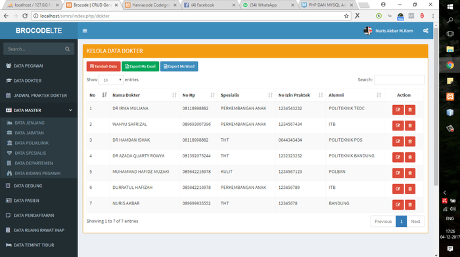Edit the DURRATUL HAFIZAH row
460x257 pixels.
click(x=398, y=189)
